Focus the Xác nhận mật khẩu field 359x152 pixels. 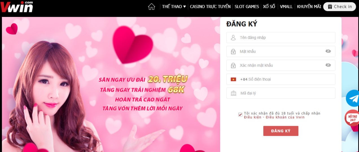pos(281,65)
